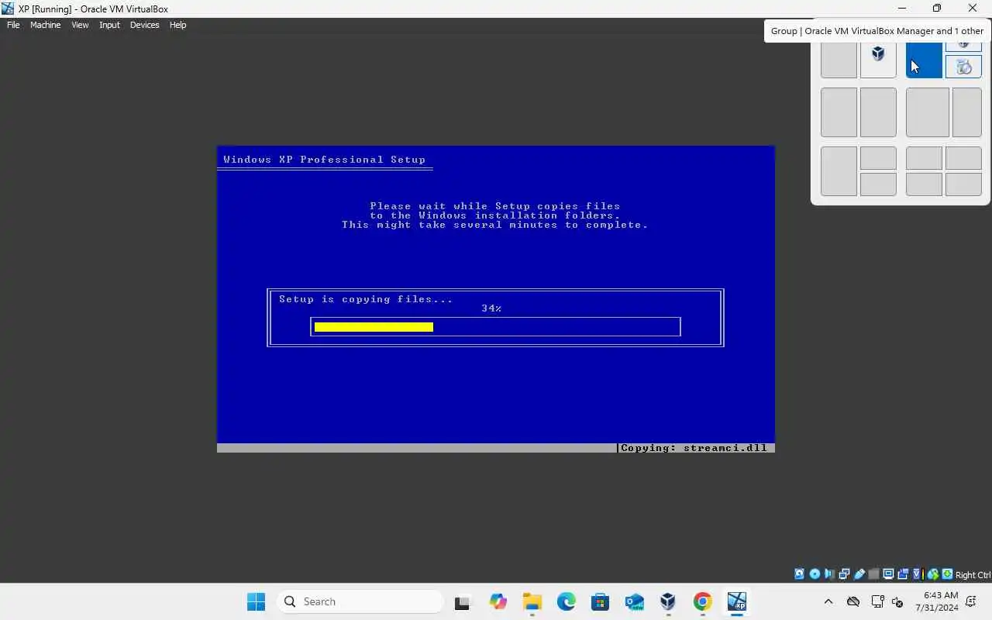This screenshot has height=620, width=992.
Task: Click the audio status indicator icon
Action: pyautogui.click(x=829, y=574)
